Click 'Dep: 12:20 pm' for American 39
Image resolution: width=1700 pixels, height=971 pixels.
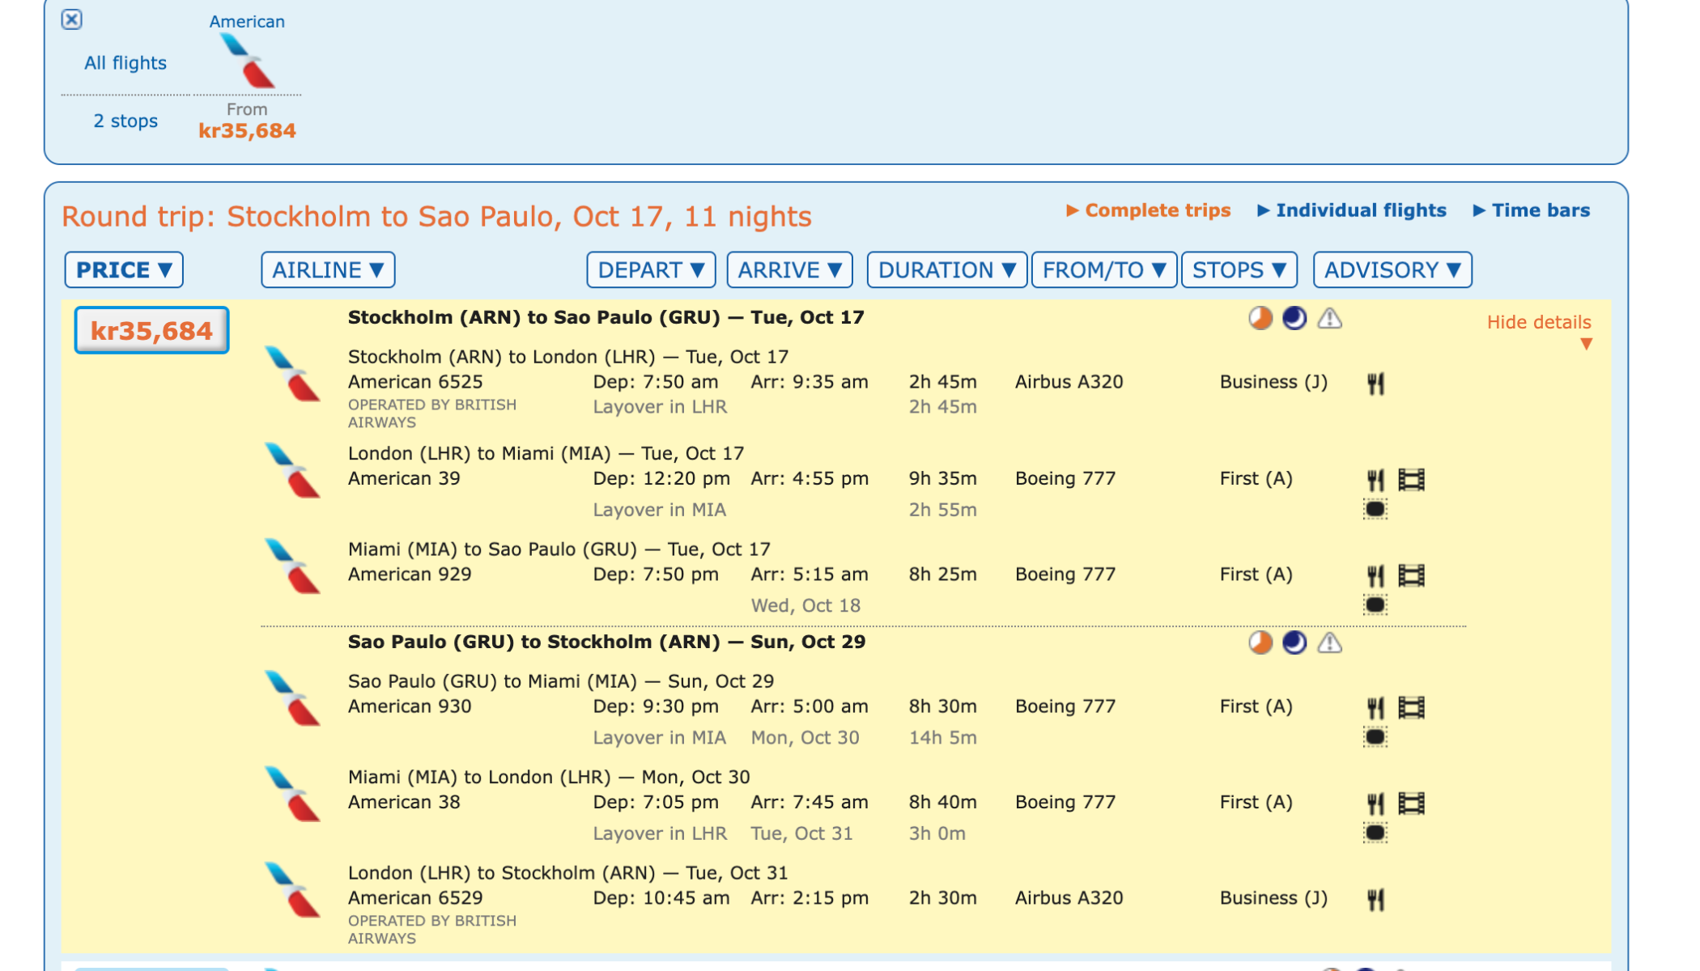tap(661, 479)
